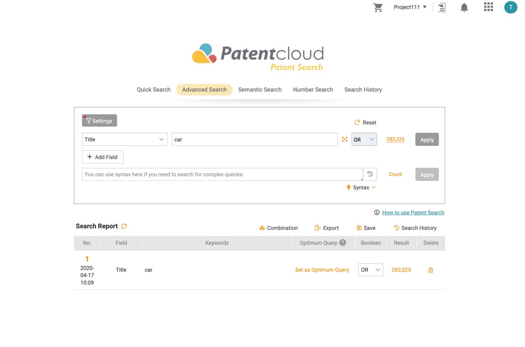Open the shopping cart icon
This screenshot has width=525, height=347.
click(x=378, y=7)
